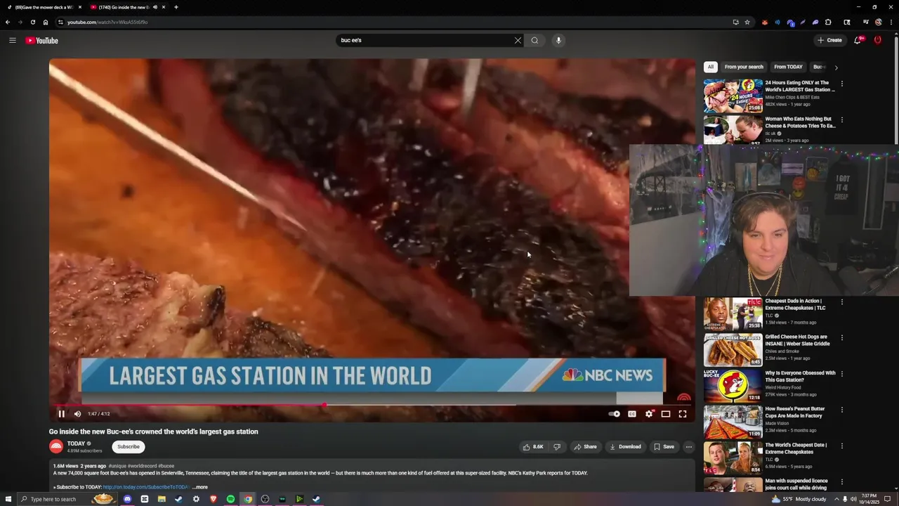899x506 pixels.
Task: Open more actions beside Save button
Action: [689, 446]
